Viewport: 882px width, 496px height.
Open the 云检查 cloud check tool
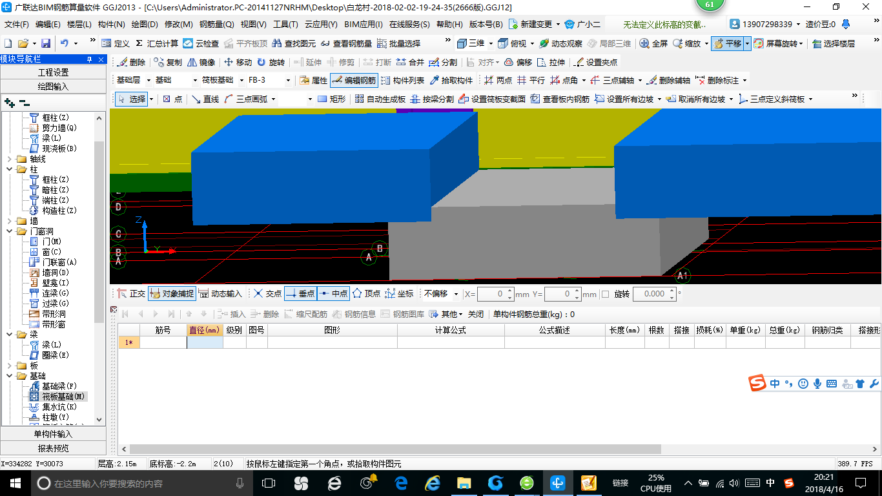[x=201, y=43]
